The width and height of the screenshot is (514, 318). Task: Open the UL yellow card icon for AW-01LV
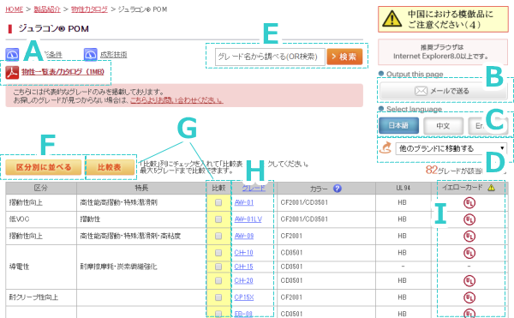469,219
